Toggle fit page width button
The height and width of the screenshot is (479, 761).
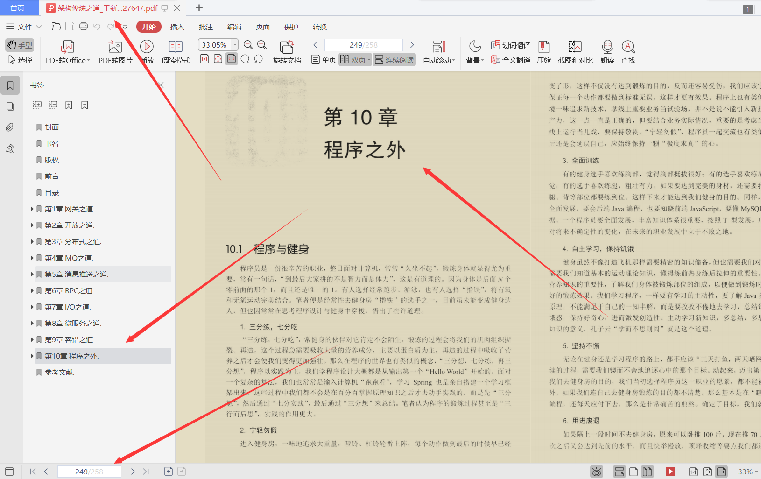pyautogui.click(x=232, y=59)
